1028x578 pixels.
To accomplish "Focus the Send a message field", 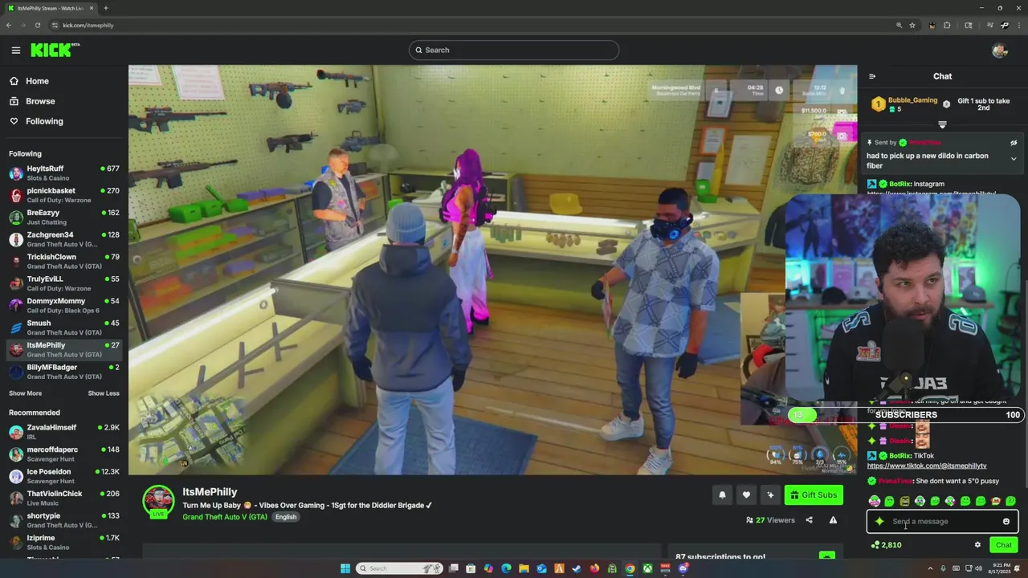I will coord(942,522).
